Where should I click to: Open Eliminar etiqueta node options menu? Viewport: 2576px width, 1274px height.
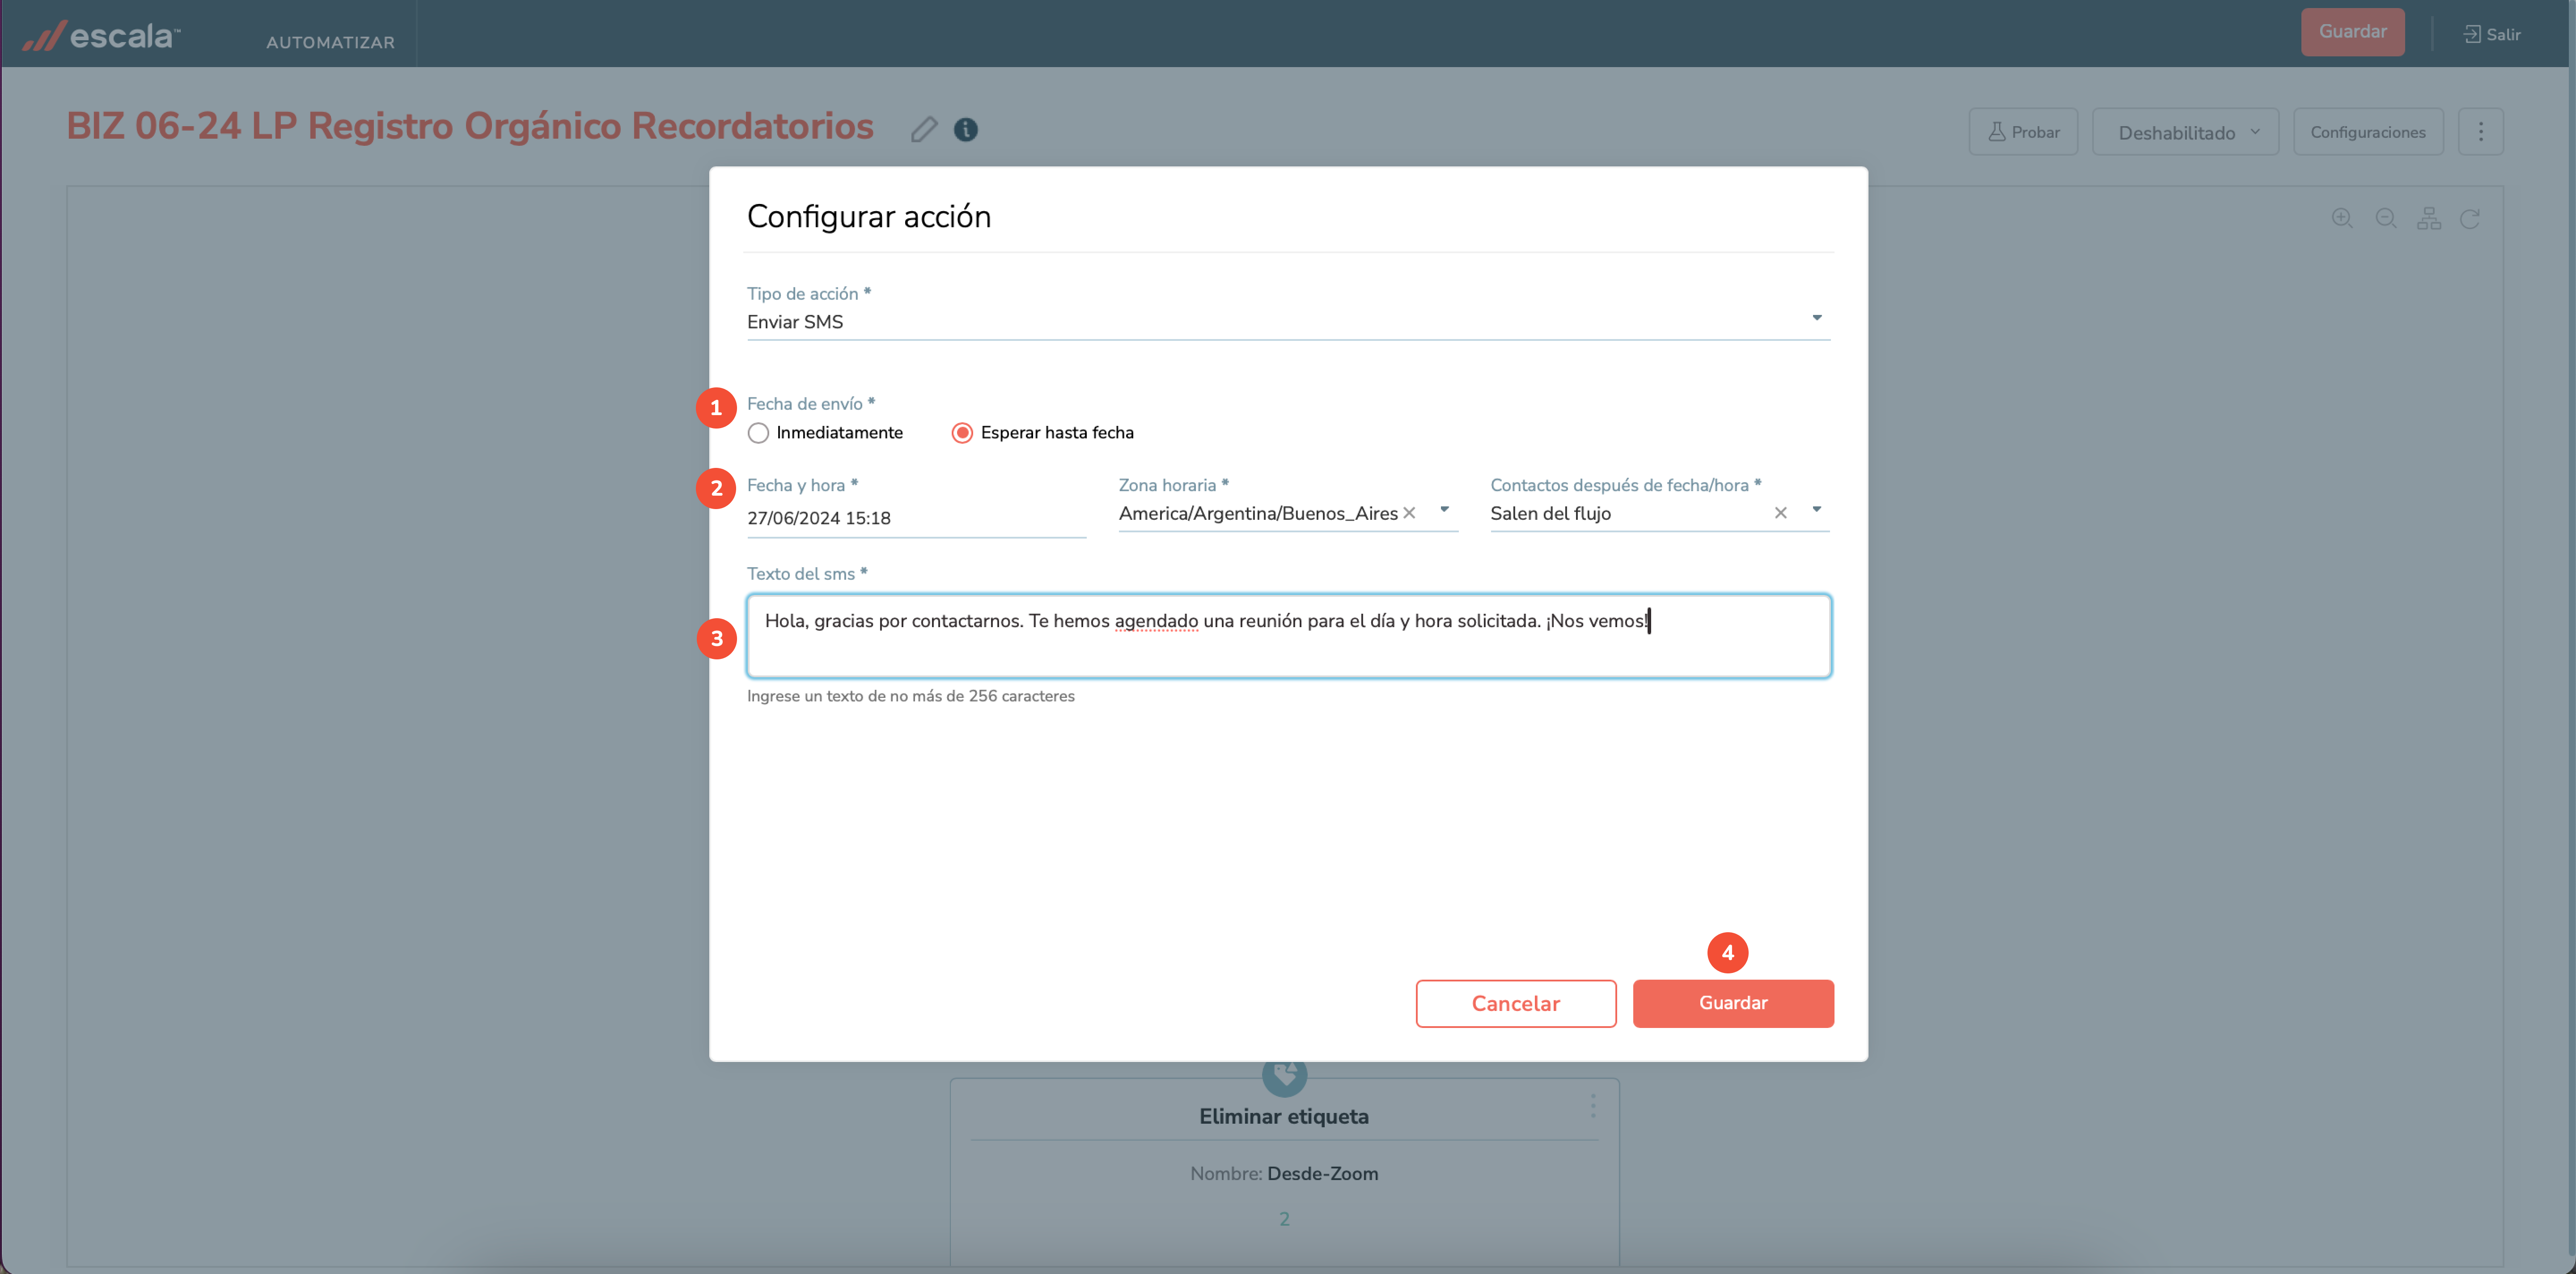1592,1106
